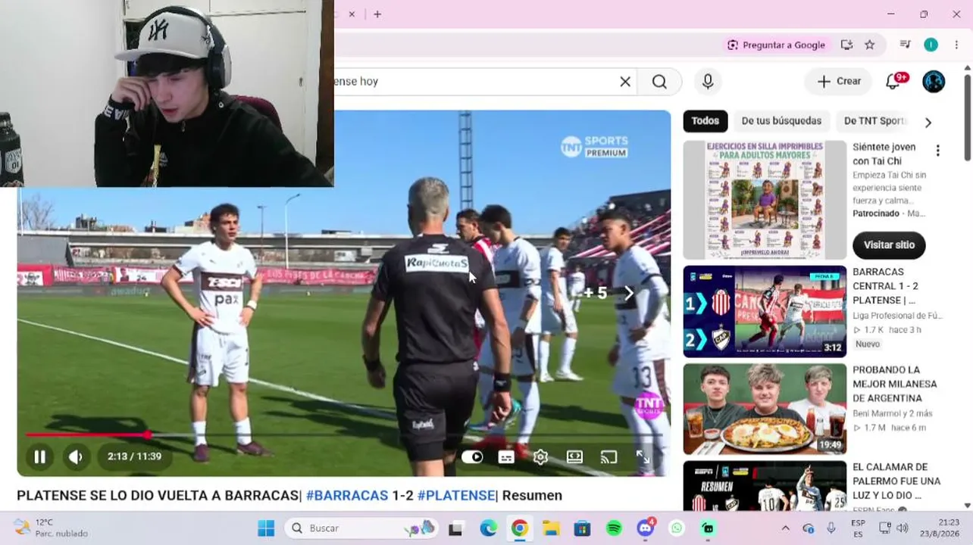
Task: Open Task View on the taskbar
Action: point(455,528)
